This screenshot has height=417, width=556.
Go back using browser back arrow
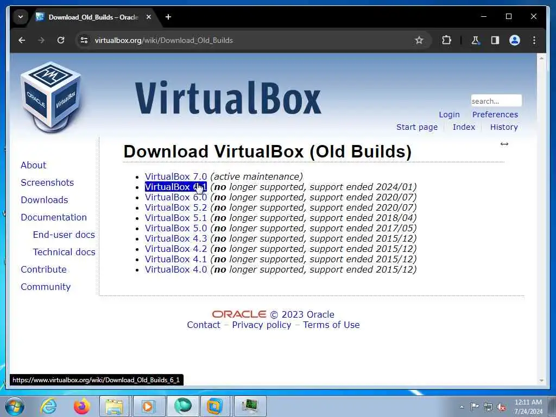(22, 40)
